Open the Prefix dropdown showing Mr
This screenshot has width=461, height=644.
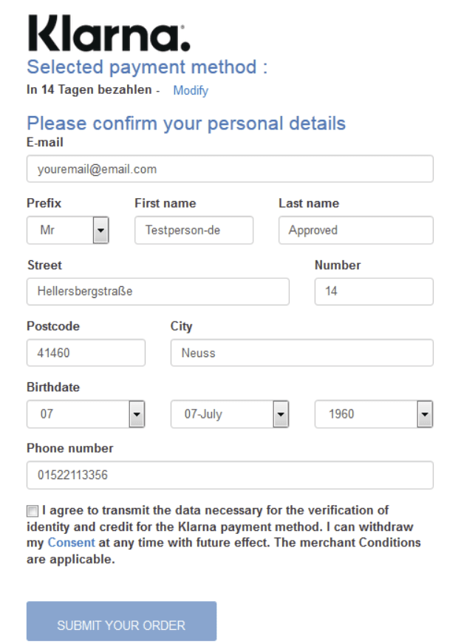pos(68,230)
